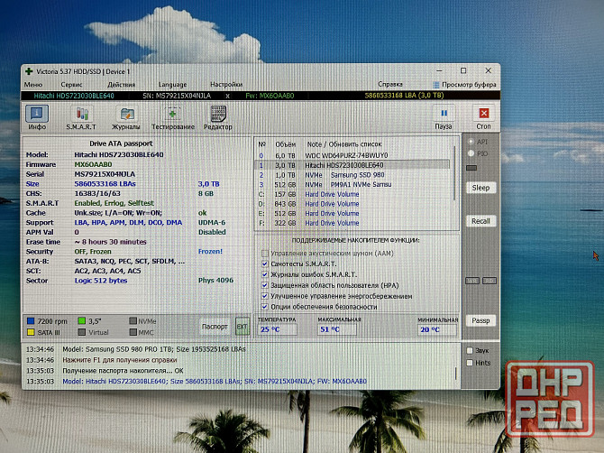
Task: Open the Меню menu
Action: [33, 85]
